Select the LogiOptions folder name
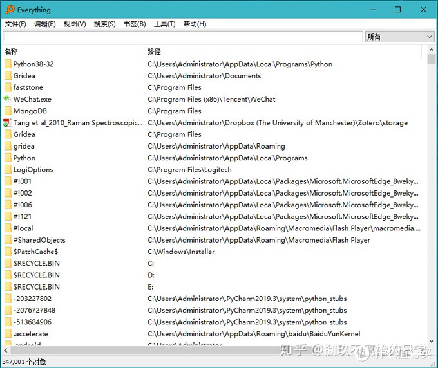 (33, 170)
